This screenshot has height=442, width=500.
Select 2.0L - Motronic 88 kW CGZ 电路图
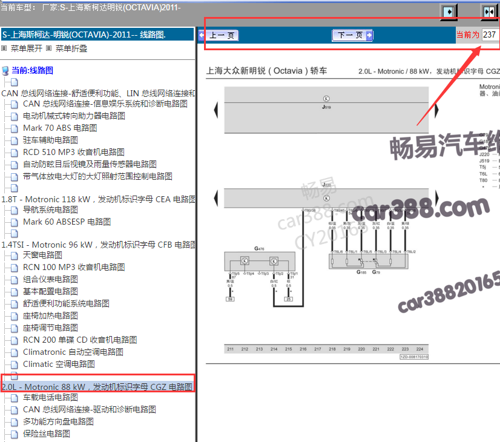click(97, 387)
